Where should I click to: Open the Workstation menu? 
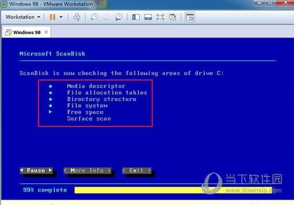click(23, 17)
